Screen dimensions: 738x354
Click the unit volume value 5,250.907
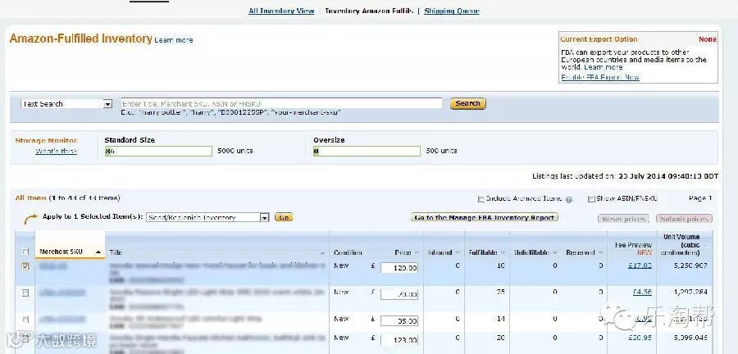[x=690, y=265]
